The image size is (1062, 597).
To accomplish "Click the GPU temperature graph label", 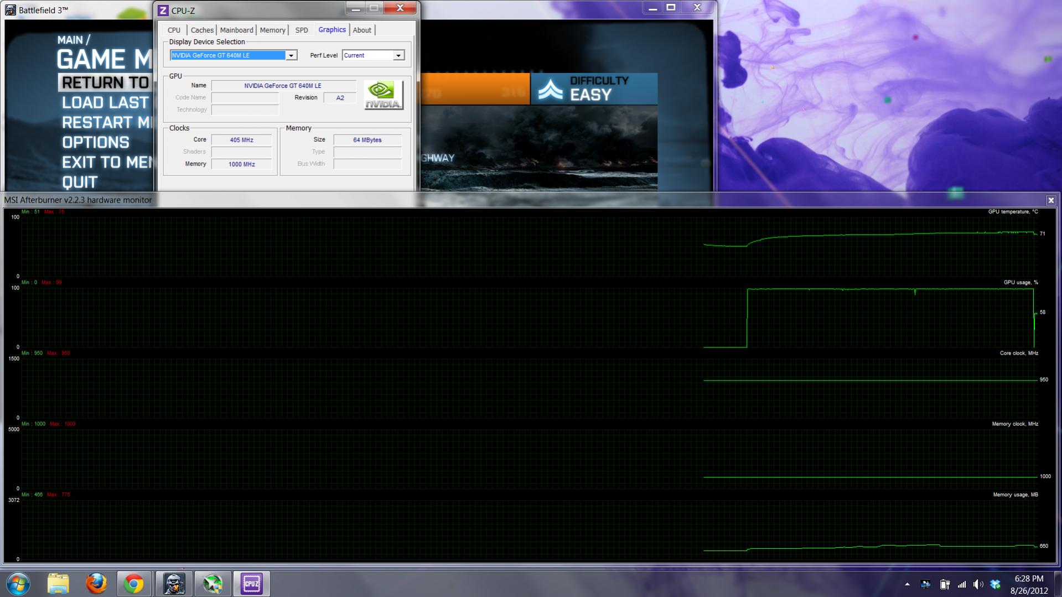I will (x=1013, y=212).
